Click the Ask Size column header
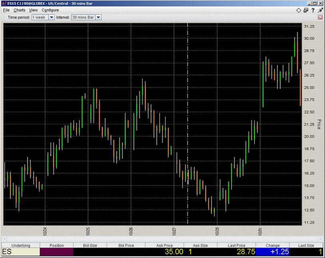 200,245
